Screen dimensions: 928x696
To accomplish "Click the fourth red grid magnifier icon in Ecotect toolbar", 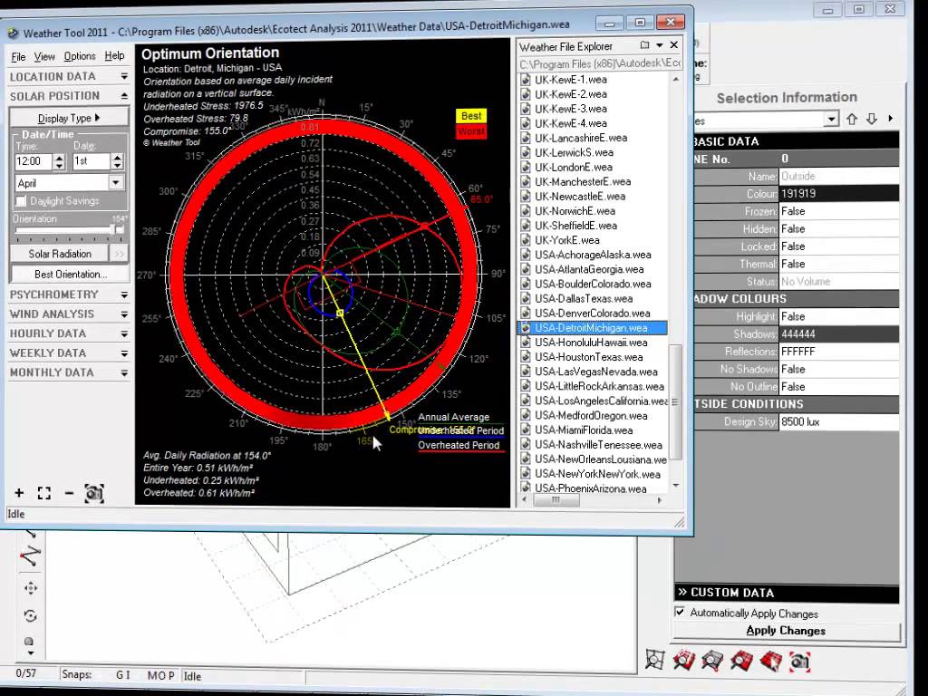I will pos(741,661).
